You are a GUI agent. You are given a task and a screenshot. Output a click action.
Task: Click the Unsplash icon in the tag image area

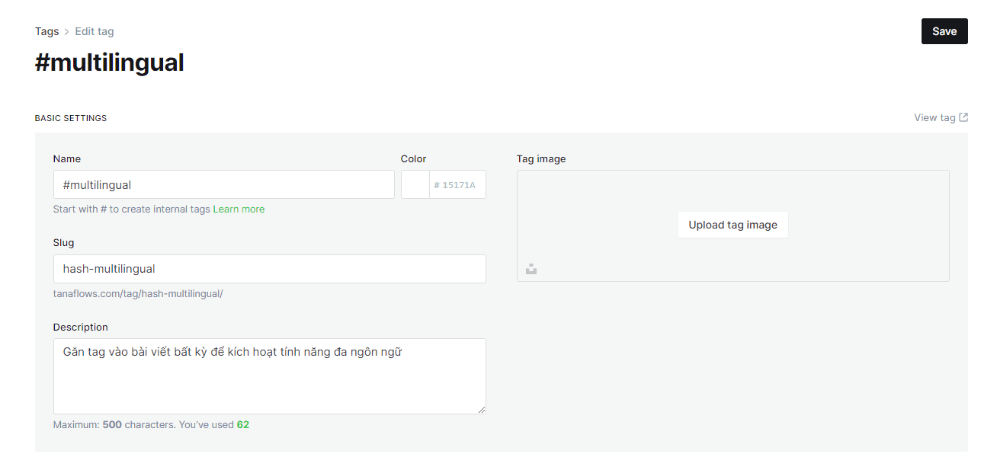tap(531, 268)
